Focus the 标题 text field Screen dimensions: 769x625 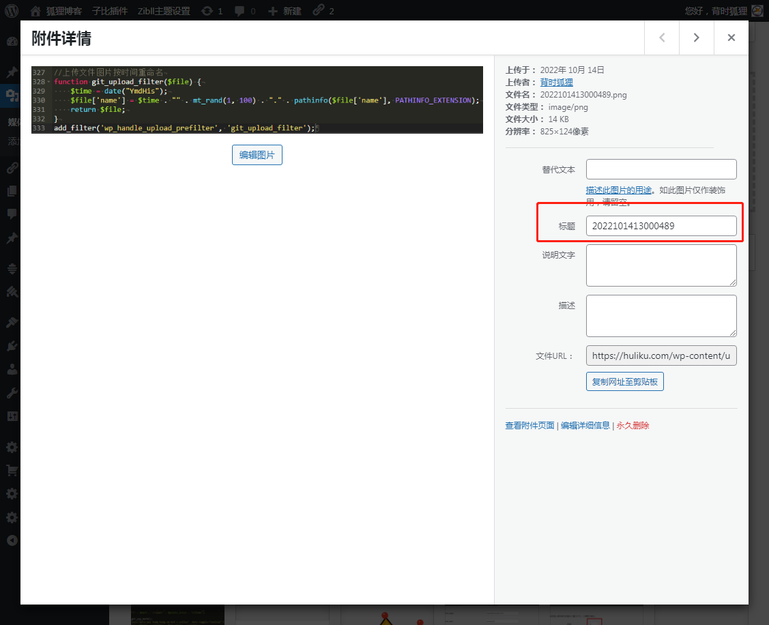coord(661,226)
